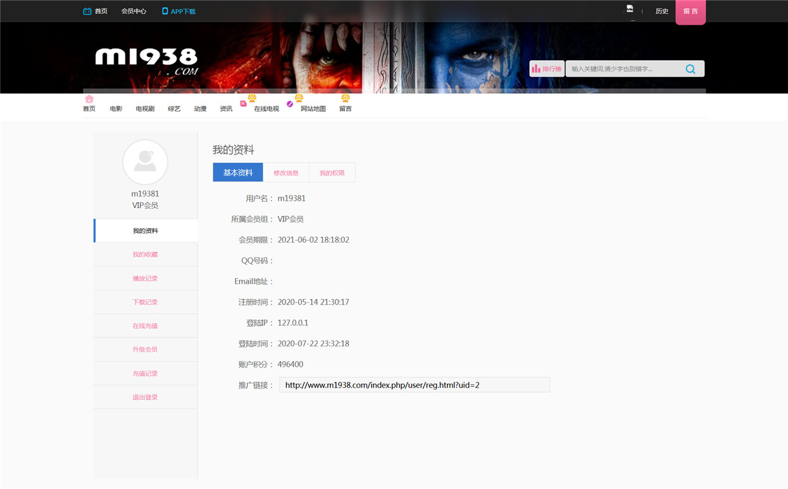
Task: Click 退出登录 to log out
Action: click(146, 398)
